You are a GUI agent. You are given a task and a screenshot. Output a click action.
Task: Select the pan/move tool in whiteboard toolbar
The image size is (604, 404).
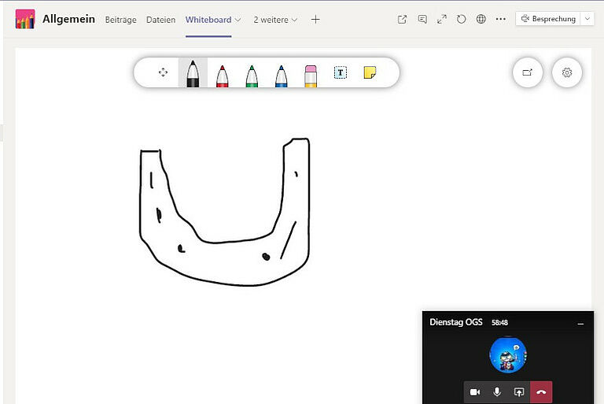[163, 72]
